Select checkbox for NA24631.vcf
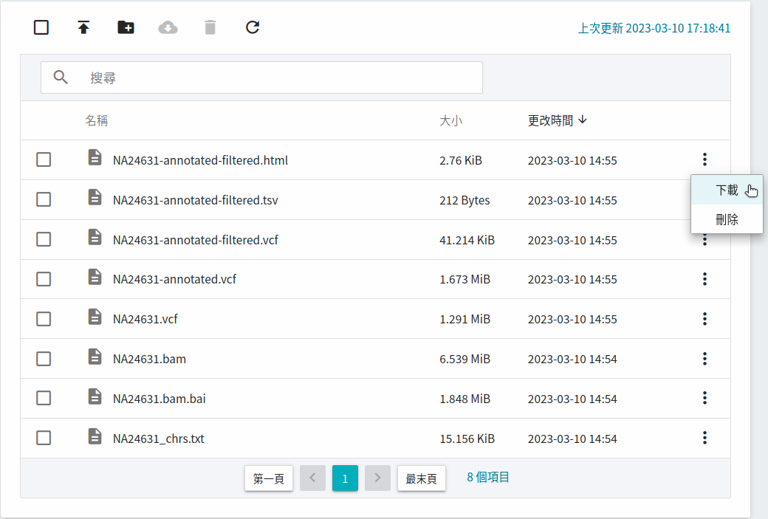768x519 pixels. (x=44, y=319)
